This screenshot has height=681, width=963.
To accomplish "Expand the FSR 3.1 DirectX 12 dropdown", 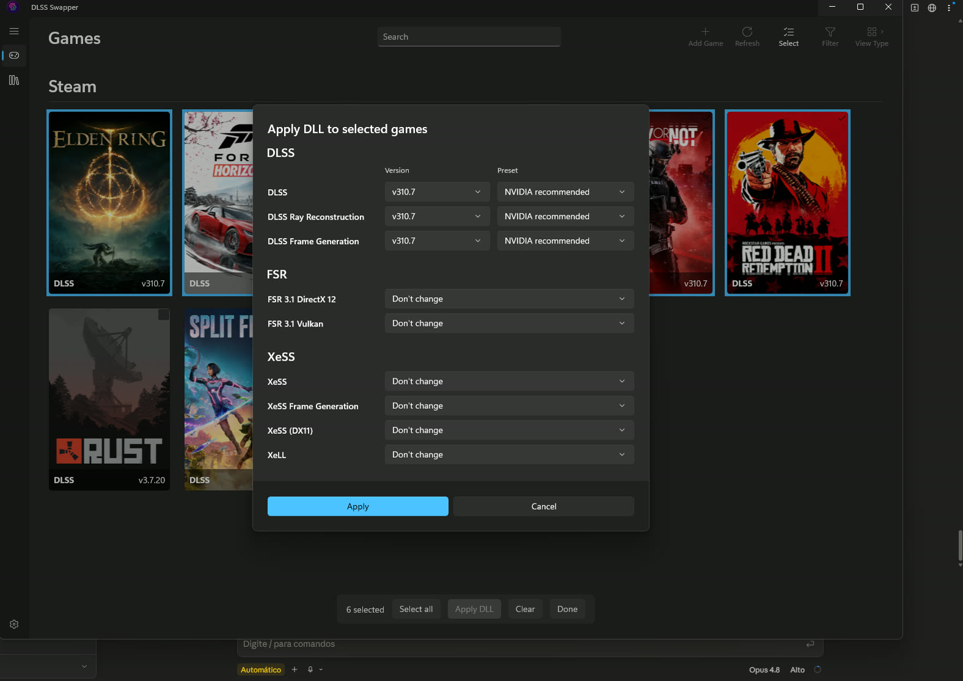I will (510, 298).
